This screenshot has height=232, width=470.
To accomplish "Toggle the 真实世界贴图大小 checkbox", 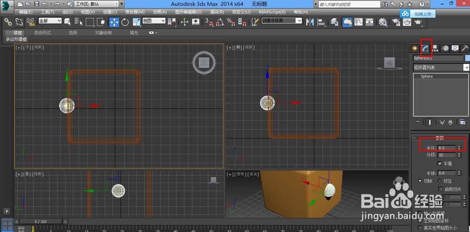I will coord(420,227).
